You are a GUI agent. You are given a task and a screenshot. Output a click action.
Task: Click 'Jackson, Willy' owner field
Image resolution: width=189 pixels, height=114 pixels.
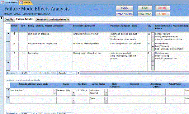click(64, 92)
